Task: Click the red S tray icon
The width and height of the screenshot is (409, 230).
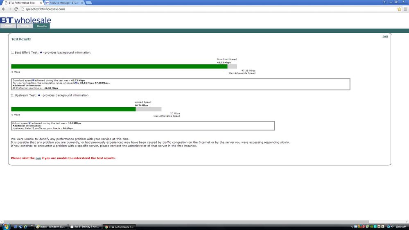Action: (x=364, y=226)
